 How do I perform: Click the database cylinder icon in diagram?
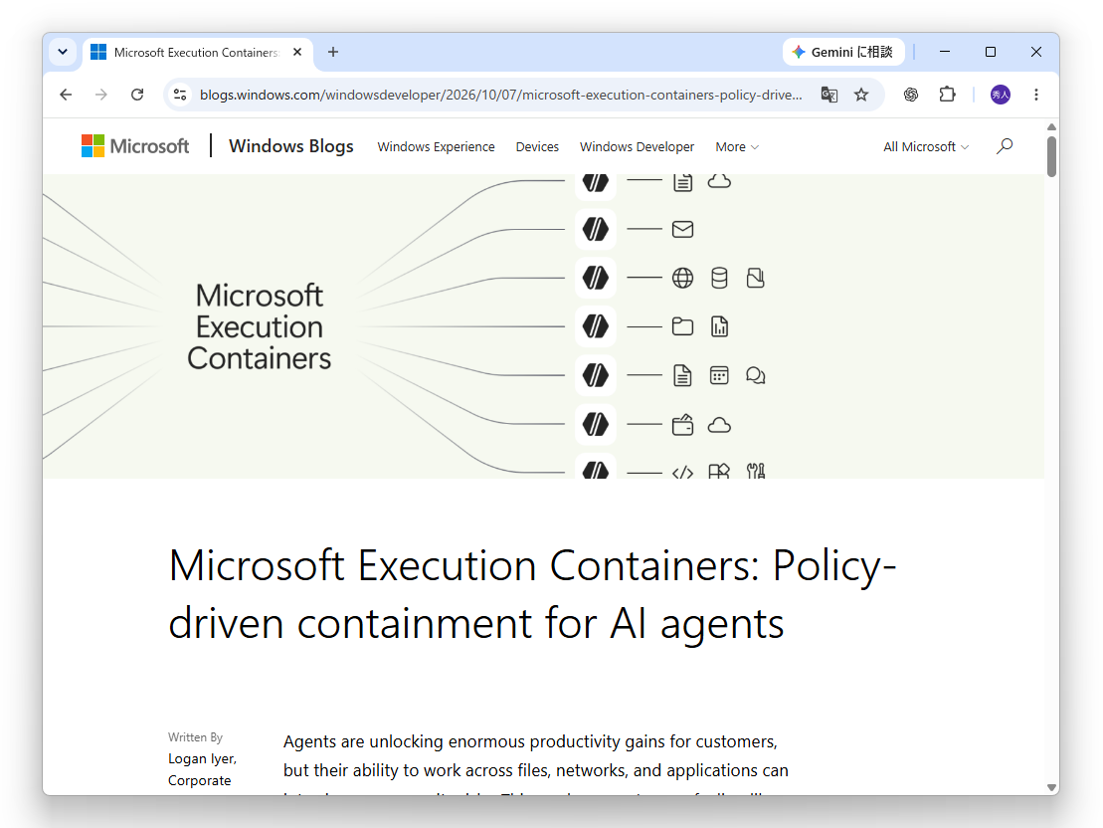point(719,278)
